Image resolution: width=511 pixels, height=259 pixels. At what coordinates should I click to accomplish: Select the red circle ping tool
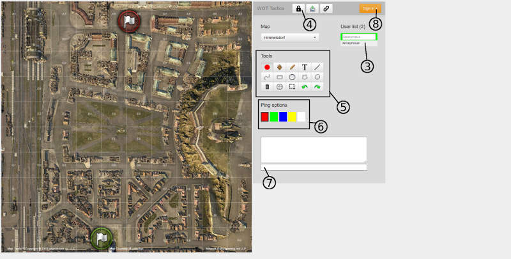coord(267,67)
